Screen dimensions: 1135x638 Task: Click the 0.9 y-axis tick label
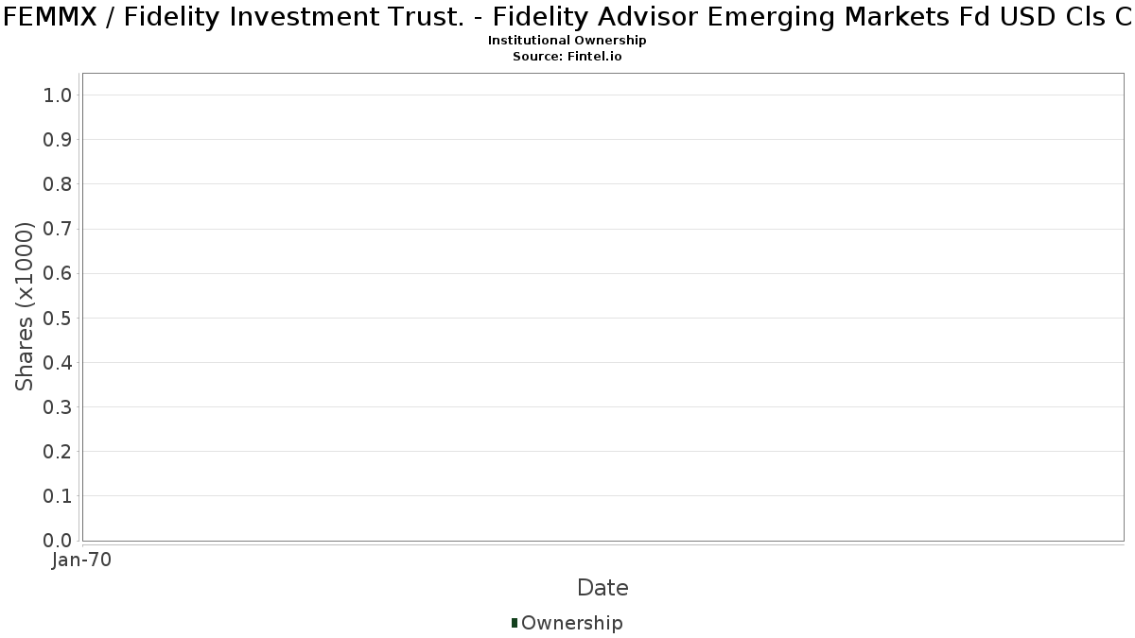point(58,140)
